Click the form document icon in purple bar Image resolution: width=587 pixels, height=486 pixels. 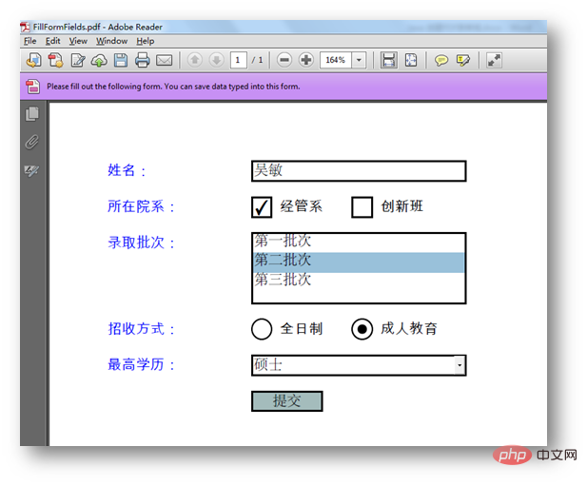tap(32, 87)
